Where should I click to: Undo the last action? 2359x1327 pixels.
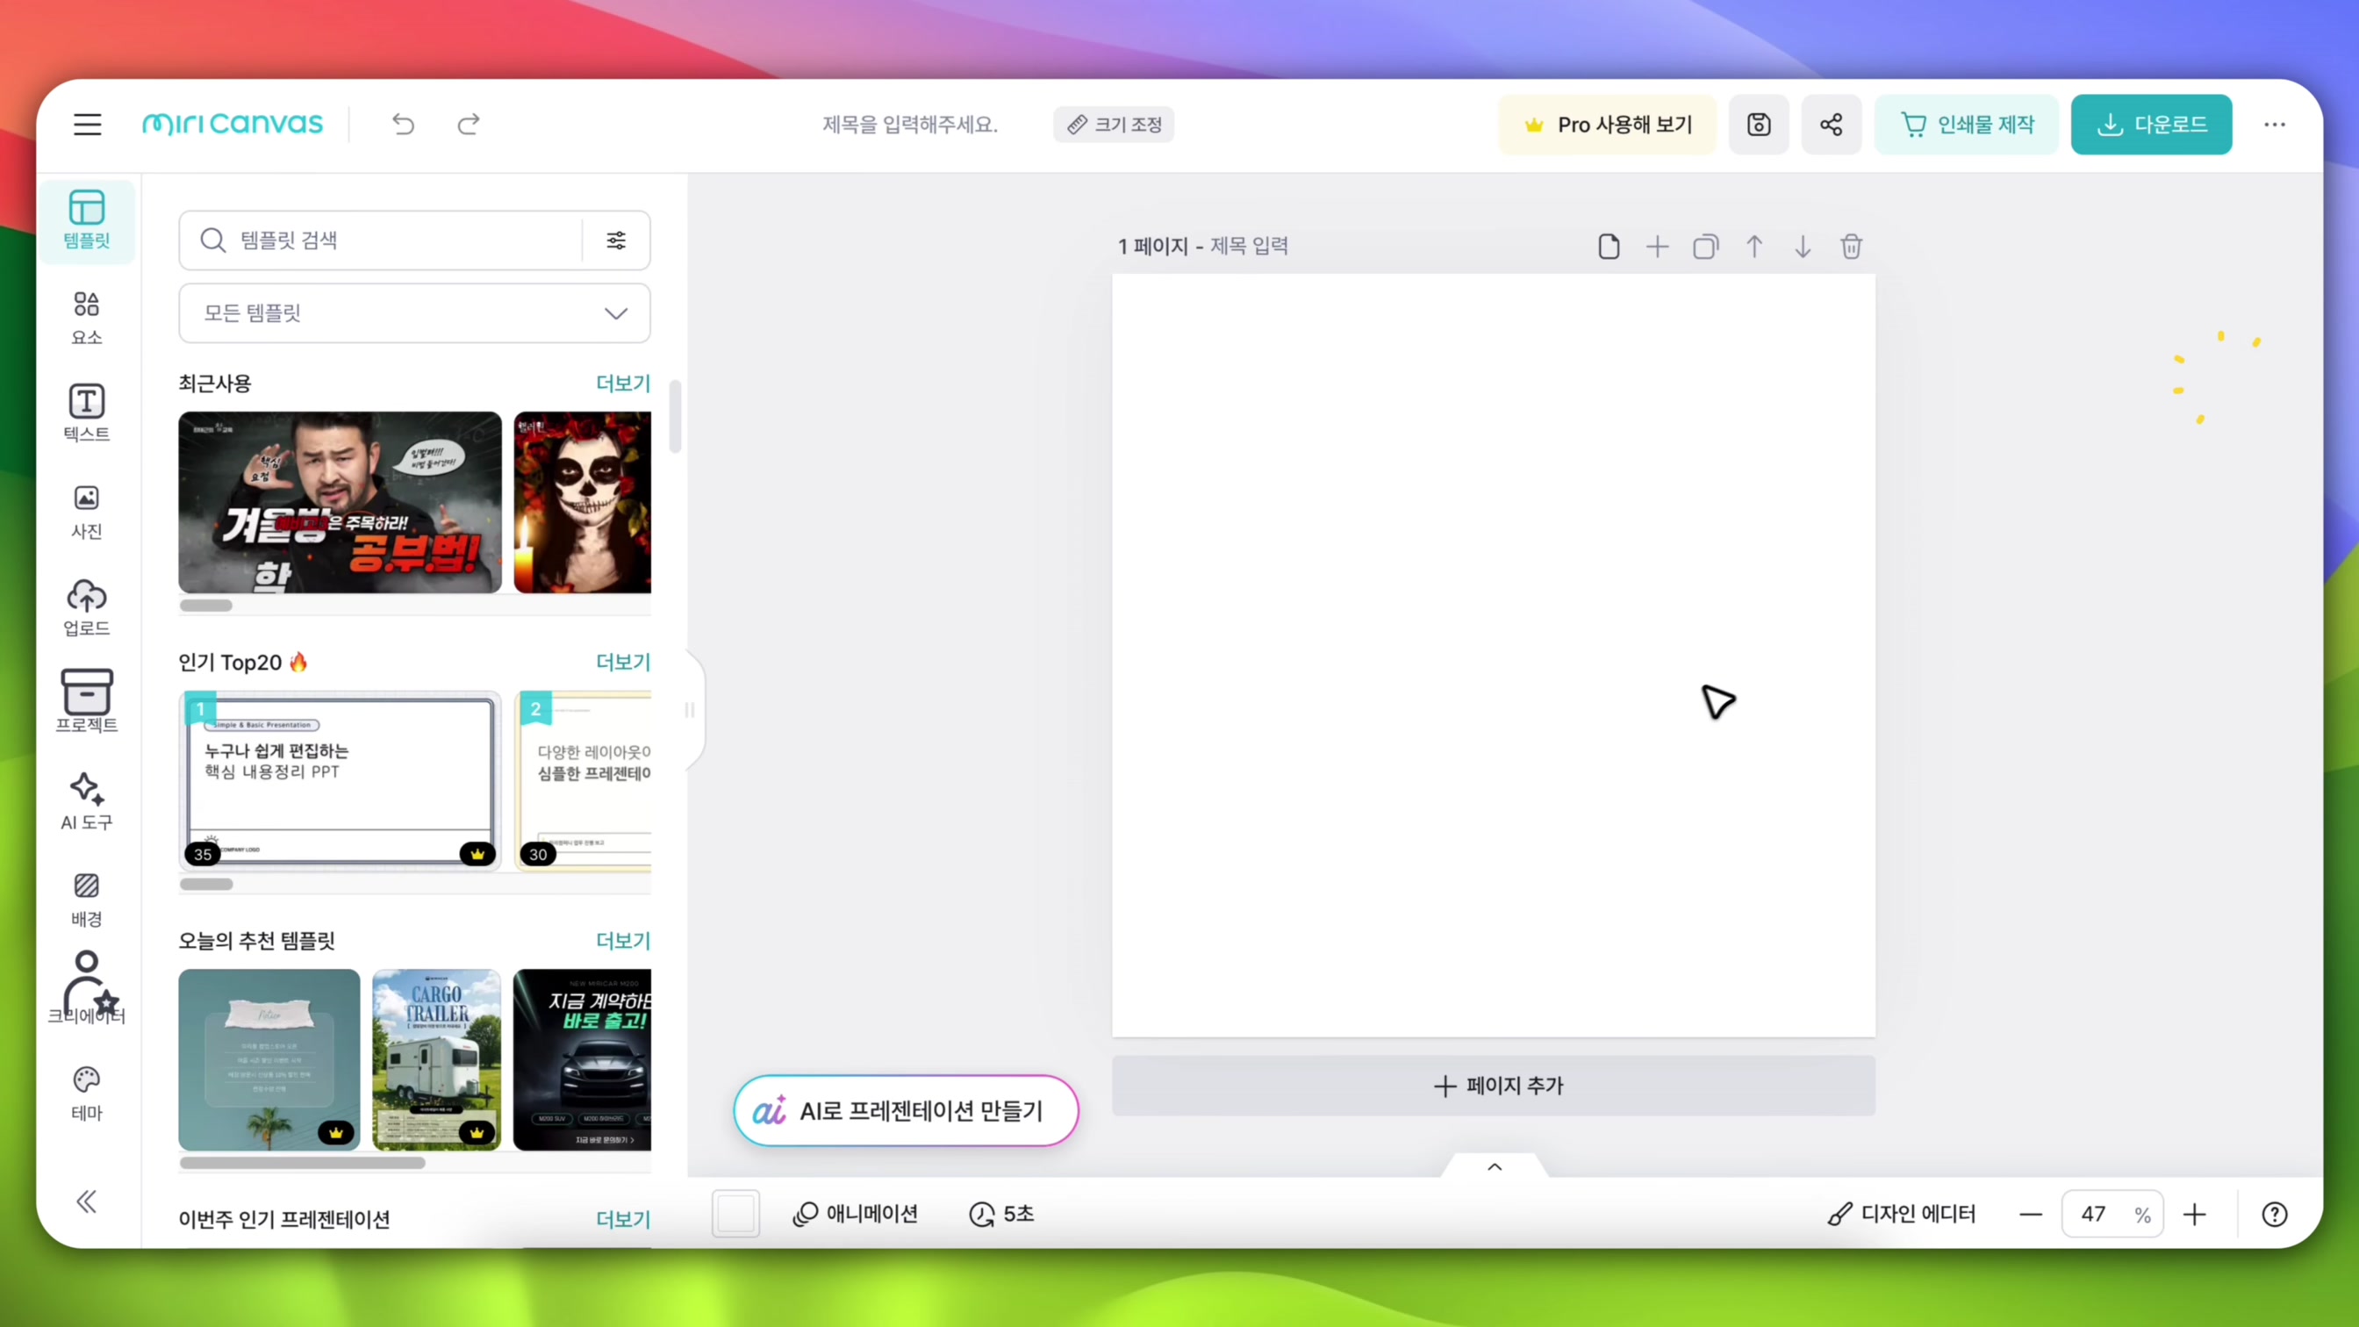coord(403,125)
